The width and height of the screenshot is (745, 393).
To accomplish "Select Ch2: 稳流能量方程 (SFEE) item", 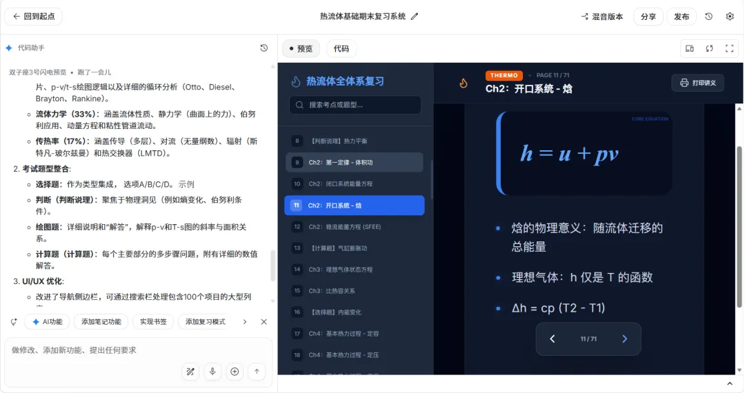I will [354, 227].
